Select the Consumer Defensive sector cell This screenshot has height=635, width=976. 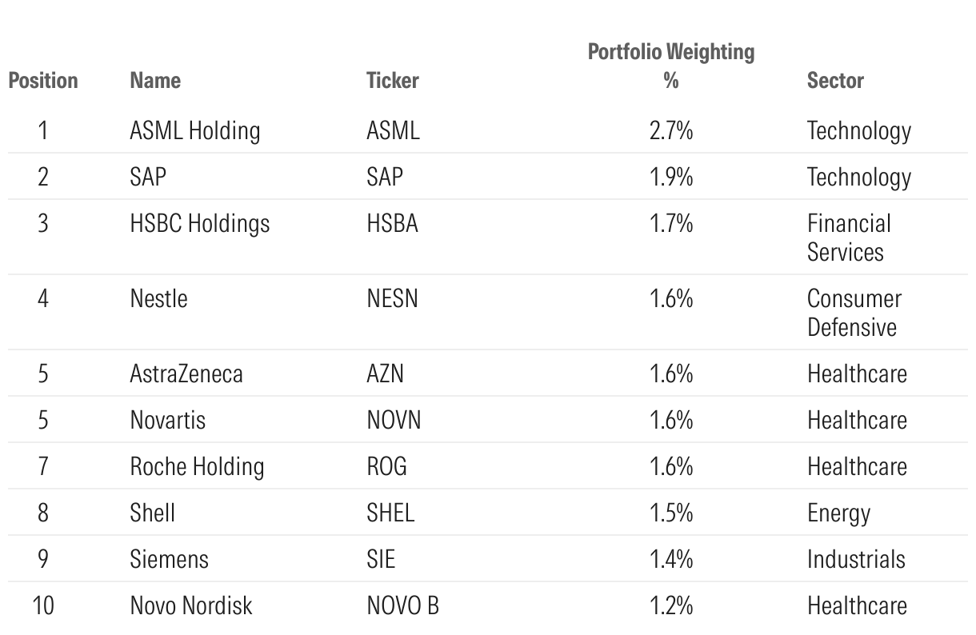tap(854, 313)
